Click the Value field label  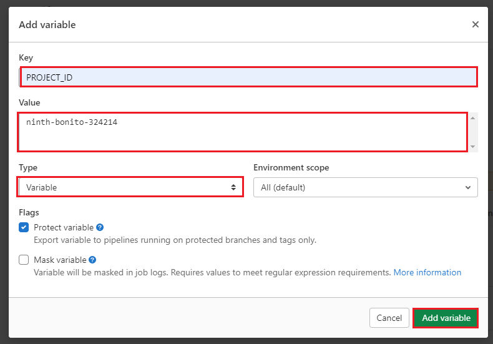pyautogui.click(x=29, y=102)
